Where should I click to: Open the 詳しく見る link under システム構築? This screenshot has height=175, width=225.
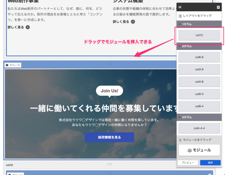[x=124, y=22]
